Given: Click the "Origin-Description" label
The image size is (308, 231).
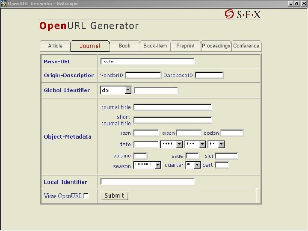Looking at the screenshot, I should [x=69, y=75].
